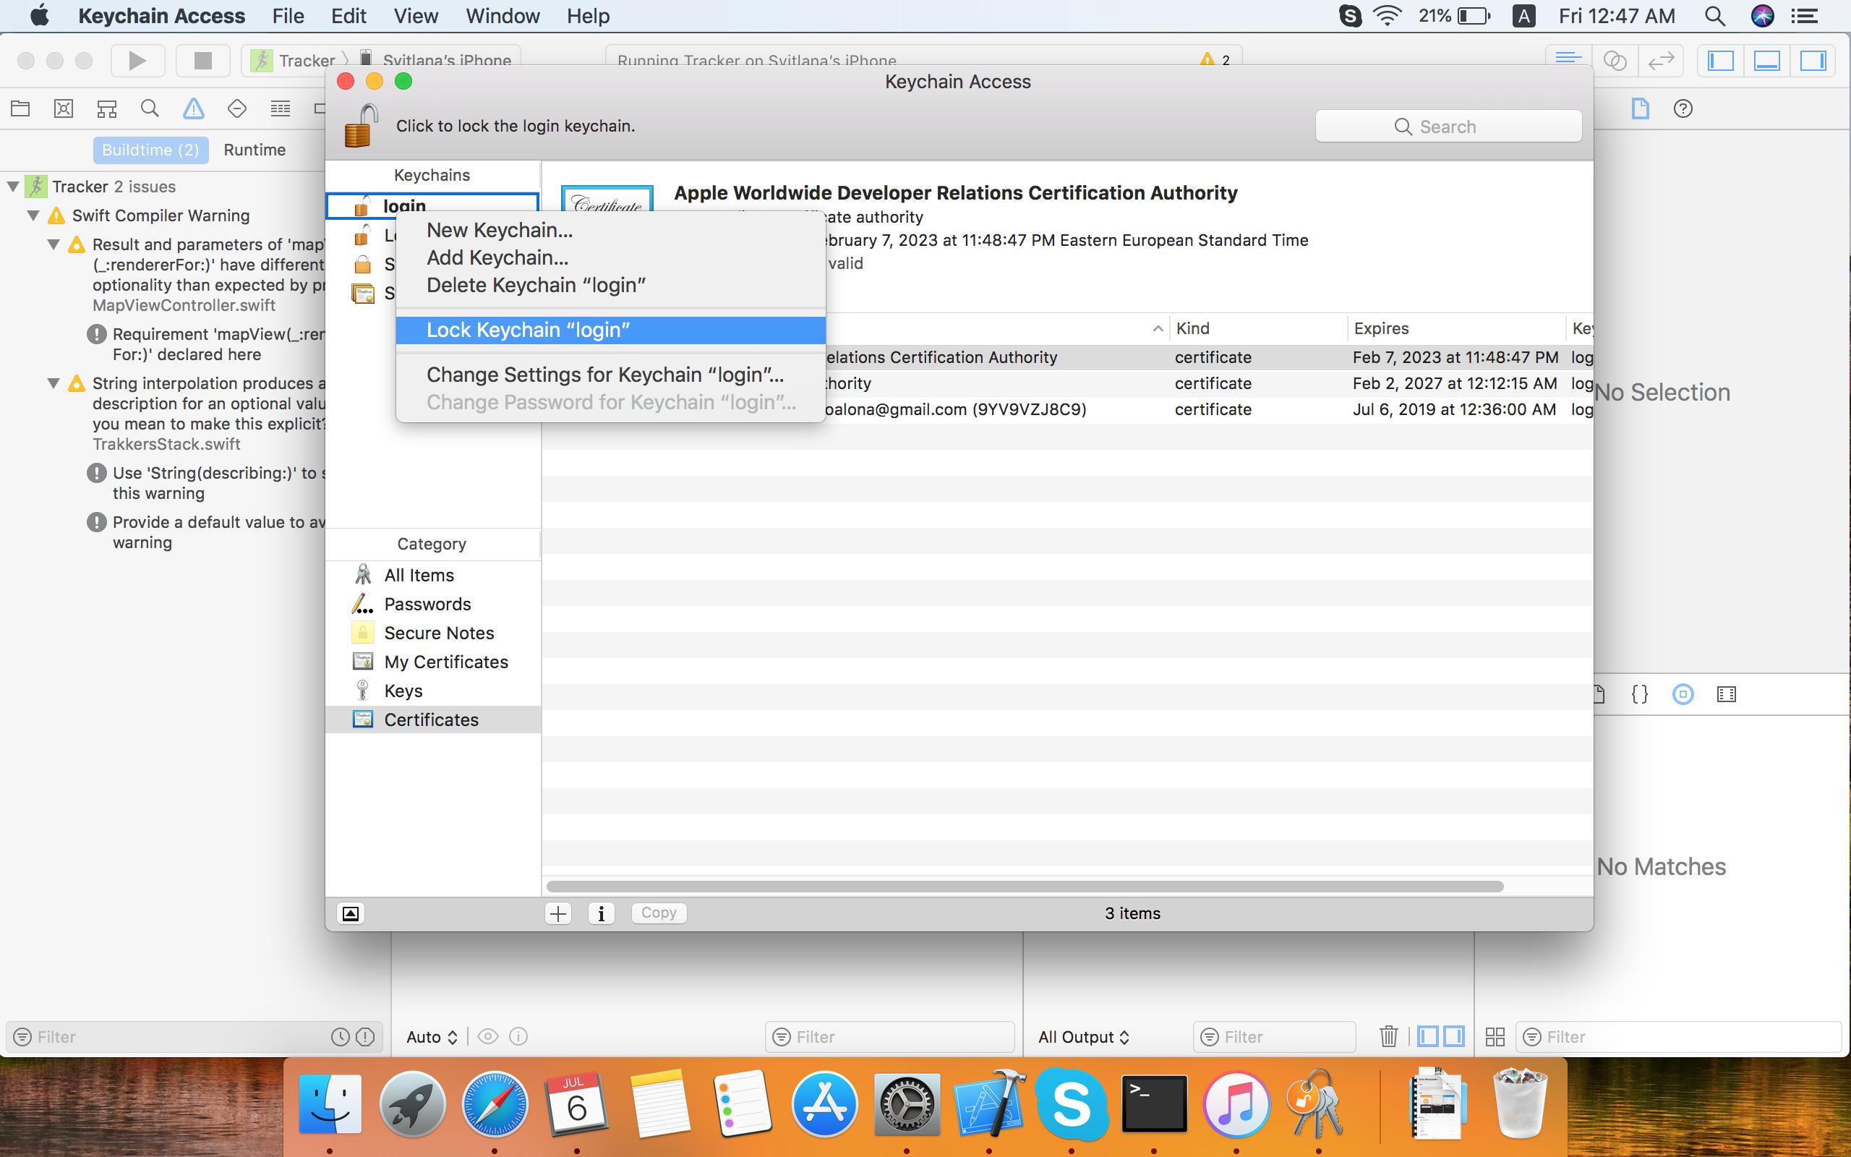This screenshot has width=1851, height=1157.
Task: Open Skype from the Dock
Action: click(1073, 1104)
